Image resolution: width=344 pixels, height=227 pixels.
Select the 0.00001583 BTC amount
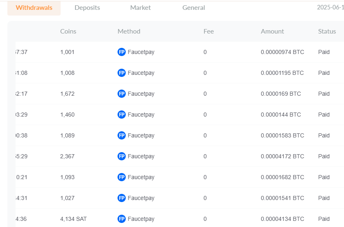282,135
